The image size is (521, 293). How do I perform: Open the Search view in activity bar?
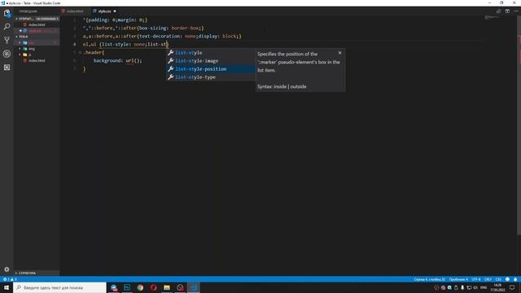(7, 27)
